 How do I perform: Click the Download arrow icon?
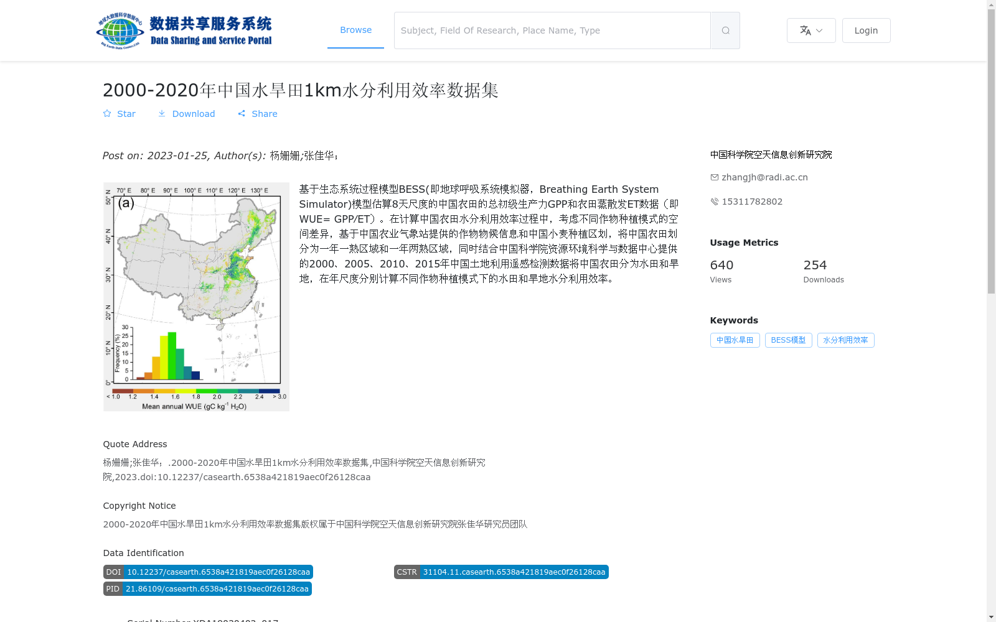[x=162, y=113]
